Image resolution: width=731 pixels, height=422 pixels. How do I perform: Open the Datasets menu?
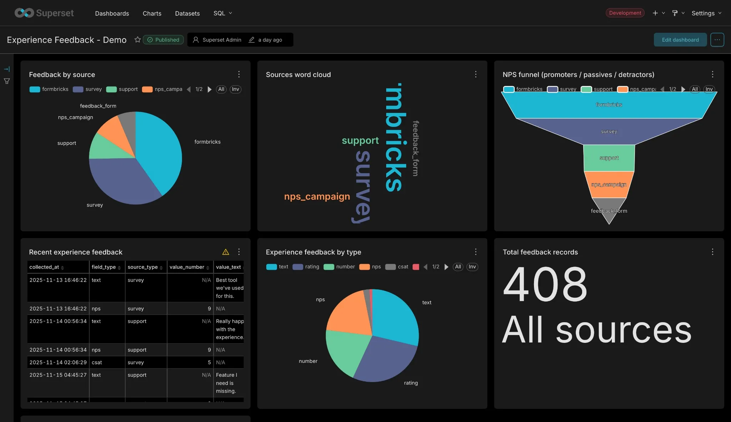point(187,13)
